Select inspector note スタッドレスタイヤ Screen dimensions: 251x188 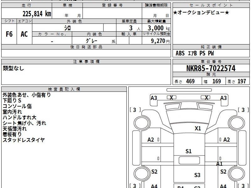[x=24, y=140]
